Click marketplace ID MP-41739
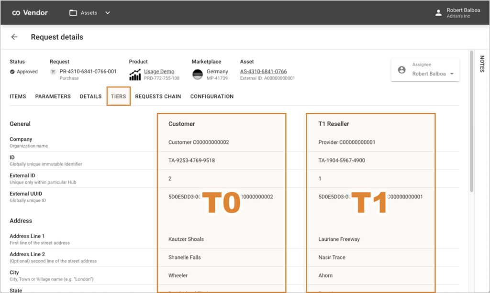Viewport: 490px width, 293px height. click(217, 78)
